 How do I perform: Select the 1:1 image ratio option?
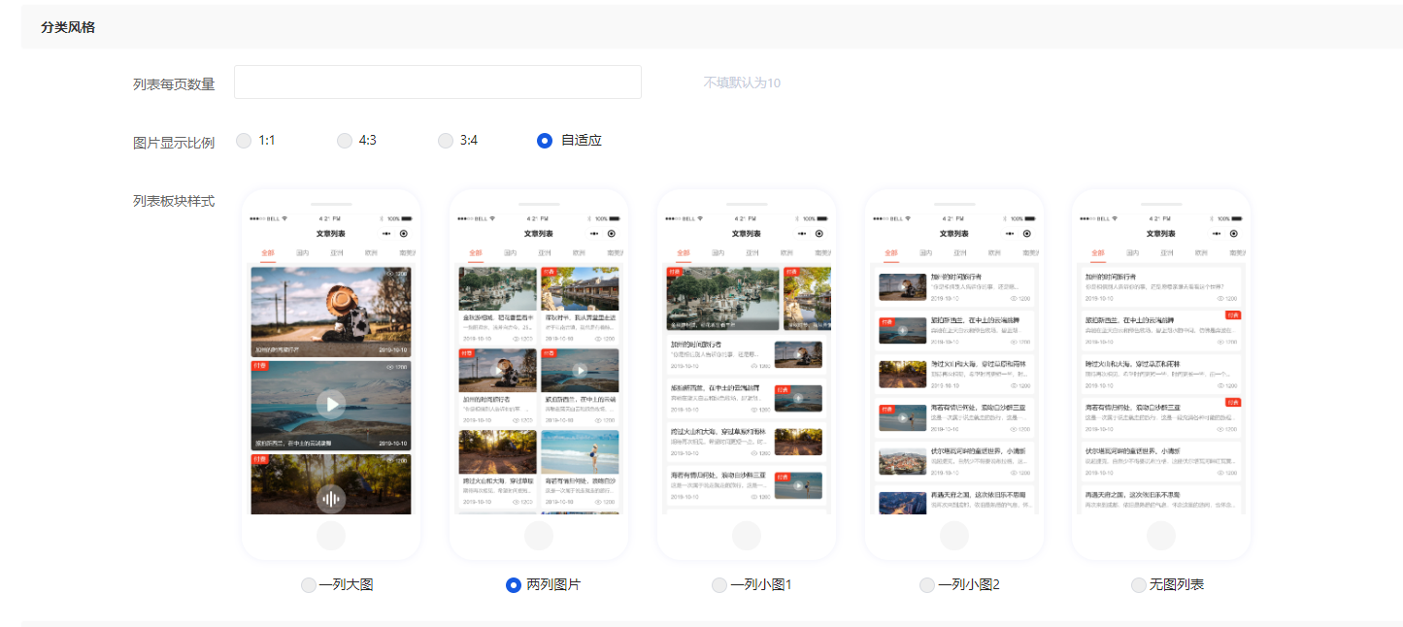(245, 141)
